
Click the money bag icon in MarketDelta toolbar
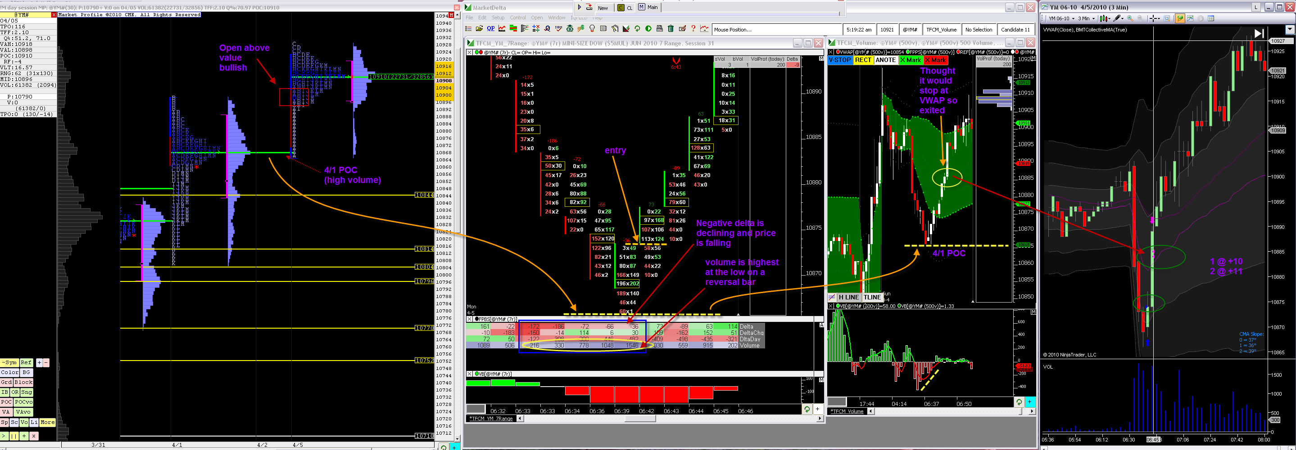(x=570, y=29)
